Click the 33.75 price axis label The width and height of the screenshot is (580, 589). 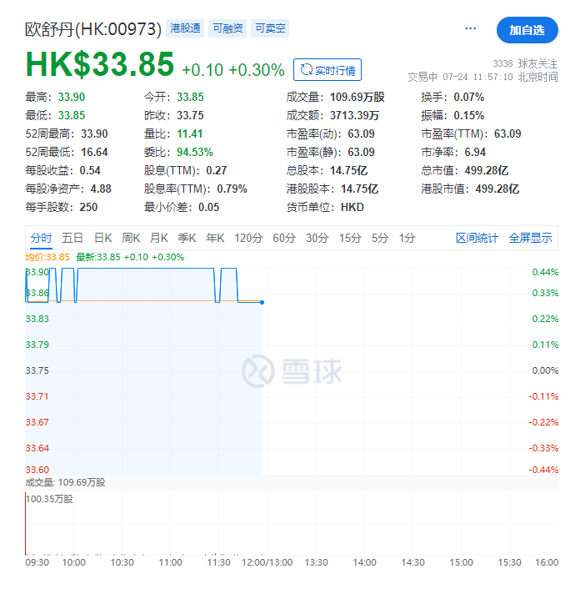pos(37,370)
